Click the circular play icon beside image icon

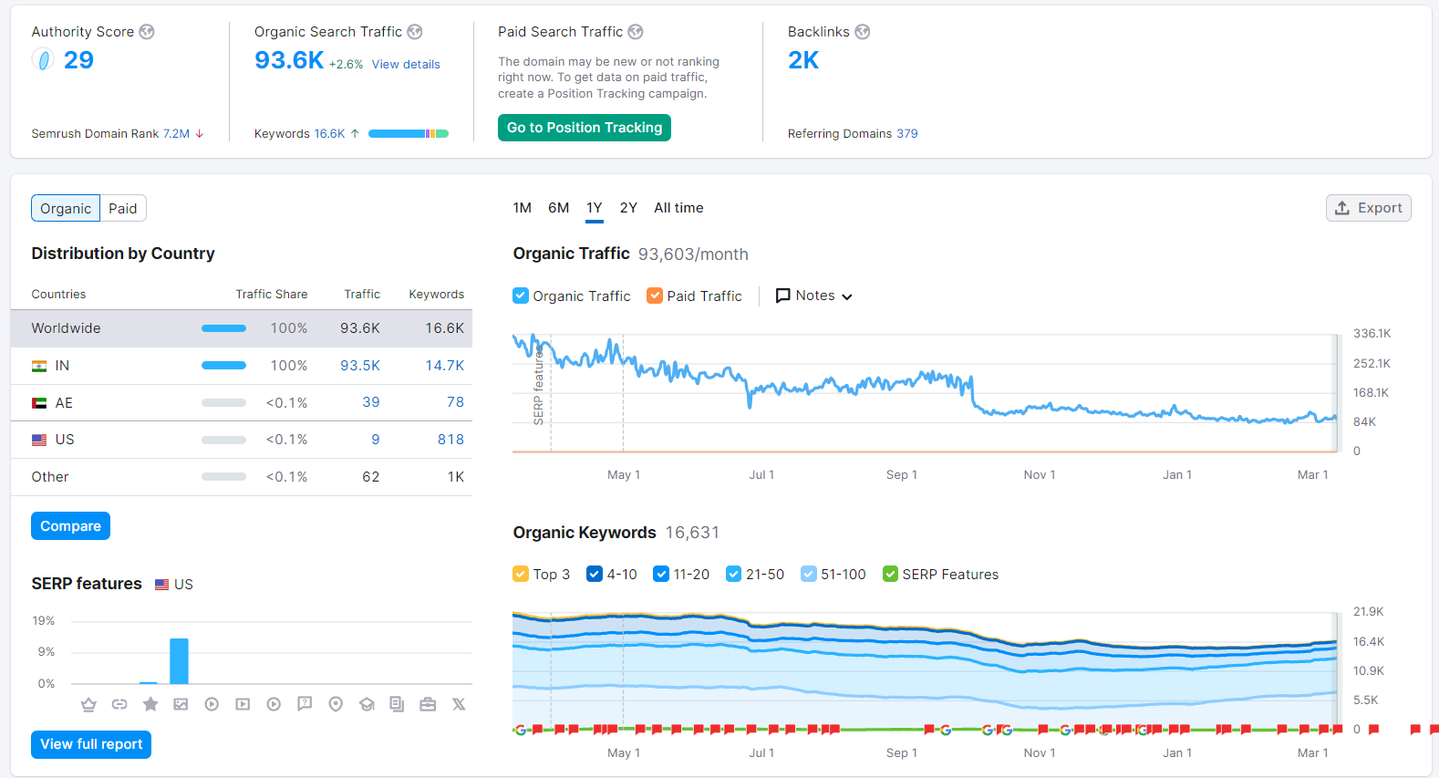click(212, 704)
